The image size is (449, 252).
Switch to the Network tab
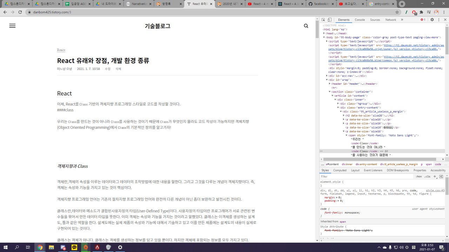click(x=391, y=20)
